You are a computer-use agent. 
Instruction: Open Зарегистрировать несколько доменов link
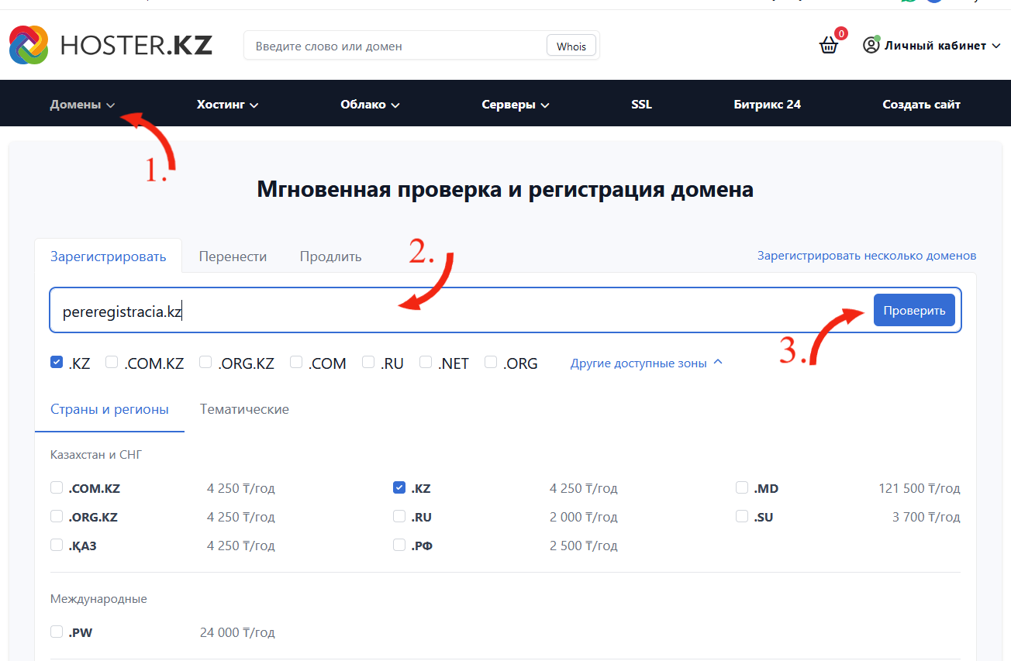pyautogui.click(x=867, y=255)
